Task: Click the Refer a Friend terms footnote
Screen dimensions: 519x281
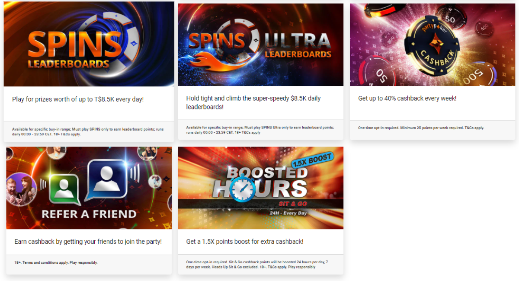Action: (x=56, y=262)
